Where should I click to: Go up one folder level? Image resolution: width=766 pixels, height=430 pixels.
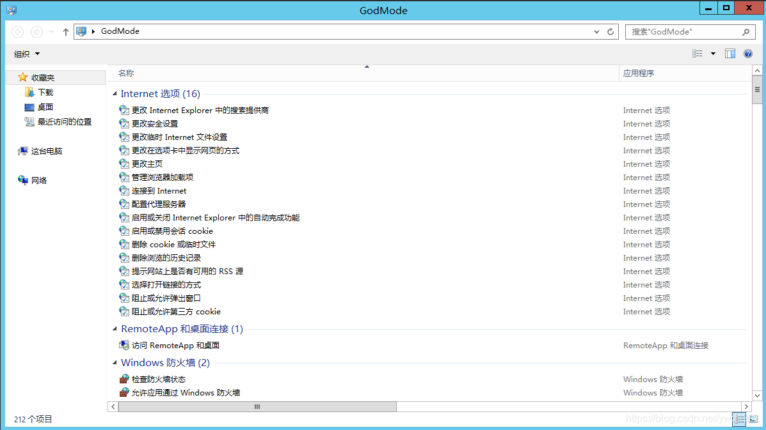point(65,32)
